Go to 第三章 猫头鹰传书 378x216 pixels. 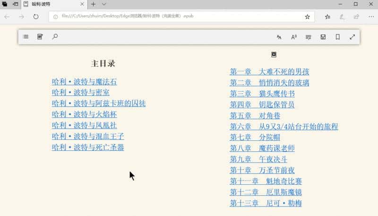tap(262, 94)
